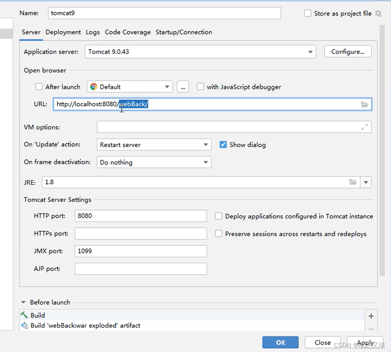This screenshot has height=352, width=391.
Task: Switch to the Deployment tab
Action: [63, 32]
